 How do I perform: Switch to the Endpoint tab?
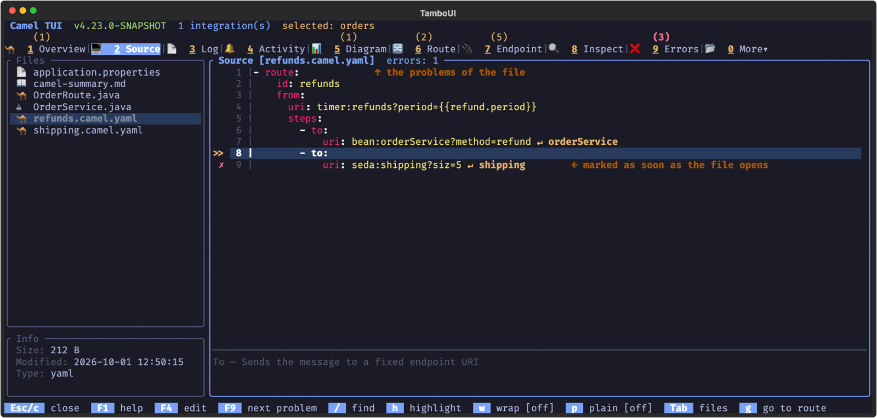tap(514, 49)
